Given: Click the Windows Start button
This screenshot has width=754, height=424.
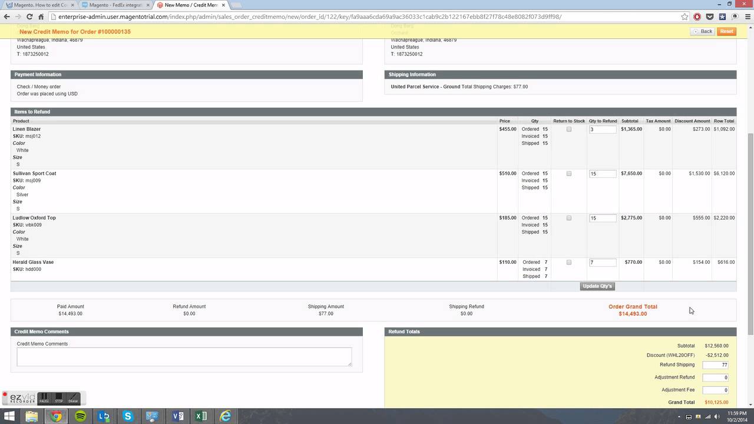Looking at the screenshot, I should click(x=9, y=416).
